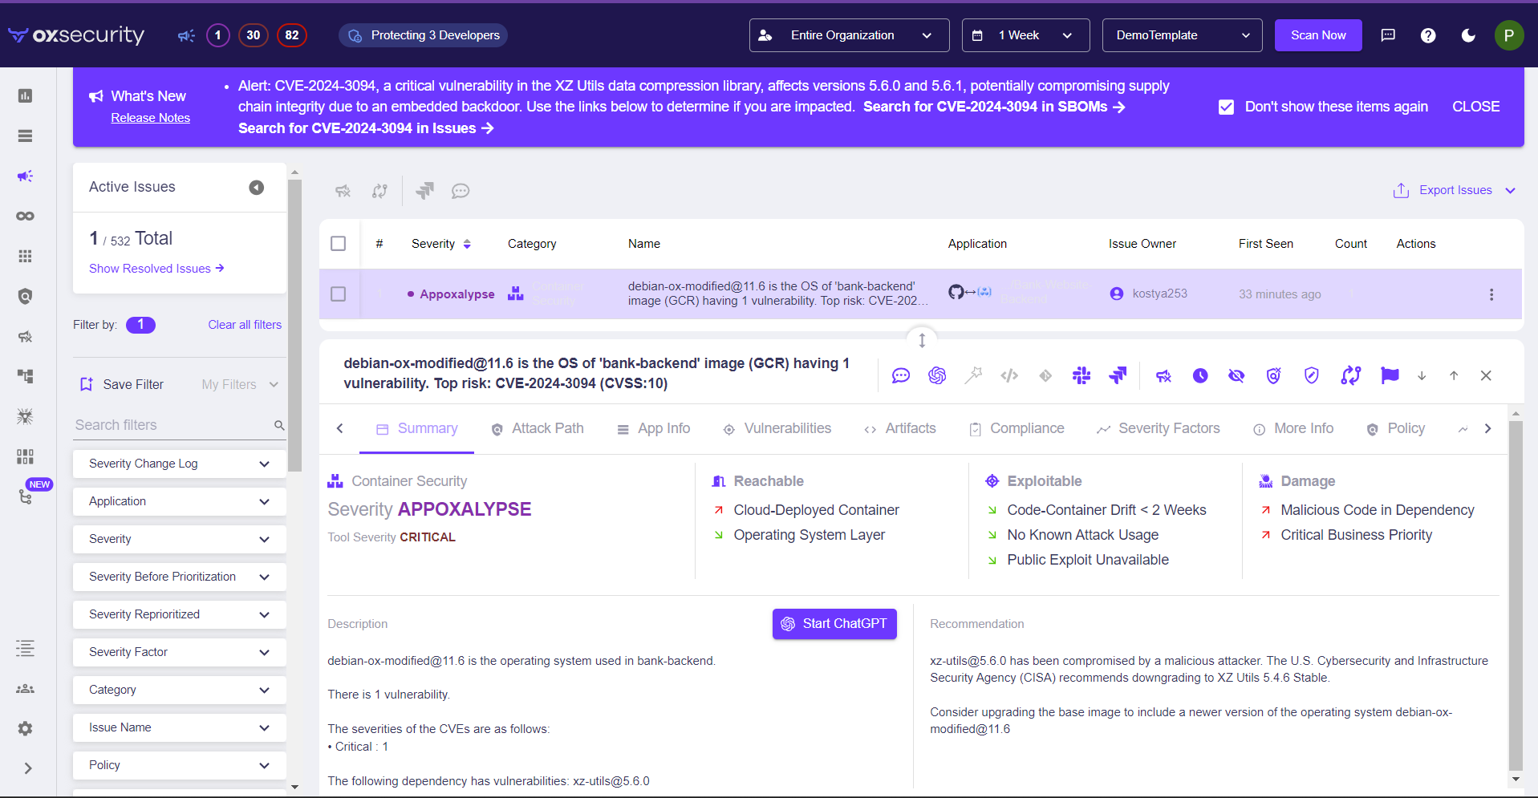The image size is (1538, 798).
Task: Check the Don't show these items again checkbox
Action: tap(1226, 107)
